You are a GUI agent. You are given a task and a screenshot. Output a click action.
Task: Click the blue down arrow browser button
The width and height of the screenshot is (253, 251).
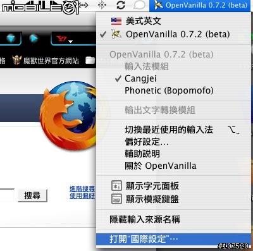click(11, 39)
